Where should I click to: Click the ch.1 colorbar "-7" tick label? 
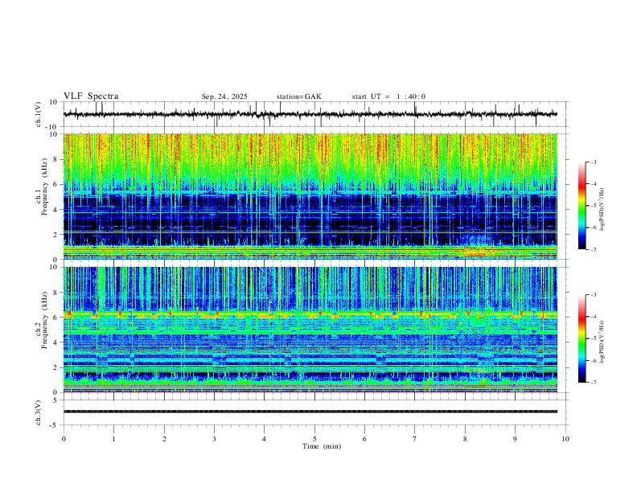[x=594, y=250]
